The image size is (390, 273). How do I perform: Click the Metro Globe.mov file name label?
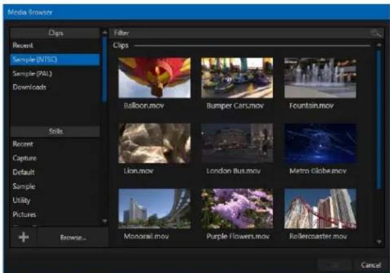318,171
